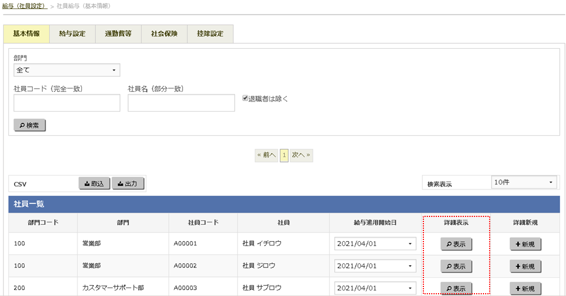Click the 検索 search button

pyautogui.click(x=29, y=125)
